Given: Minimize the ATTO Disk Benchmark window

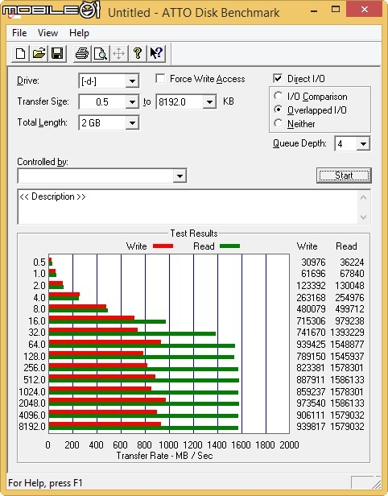Looking at the screenshot, I should point(314,10).
